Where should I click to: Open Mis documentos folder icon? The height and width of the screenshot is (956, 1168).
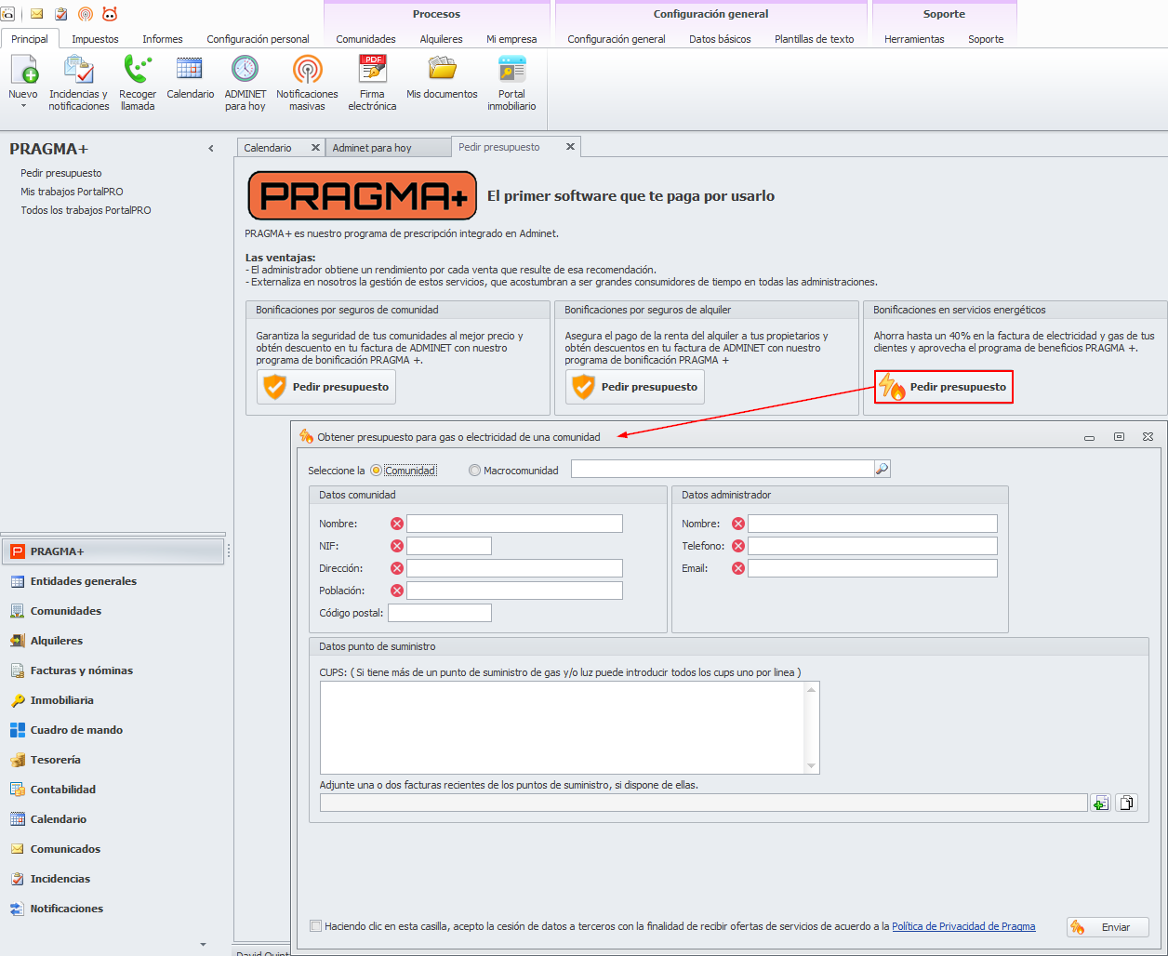[442, 78]
